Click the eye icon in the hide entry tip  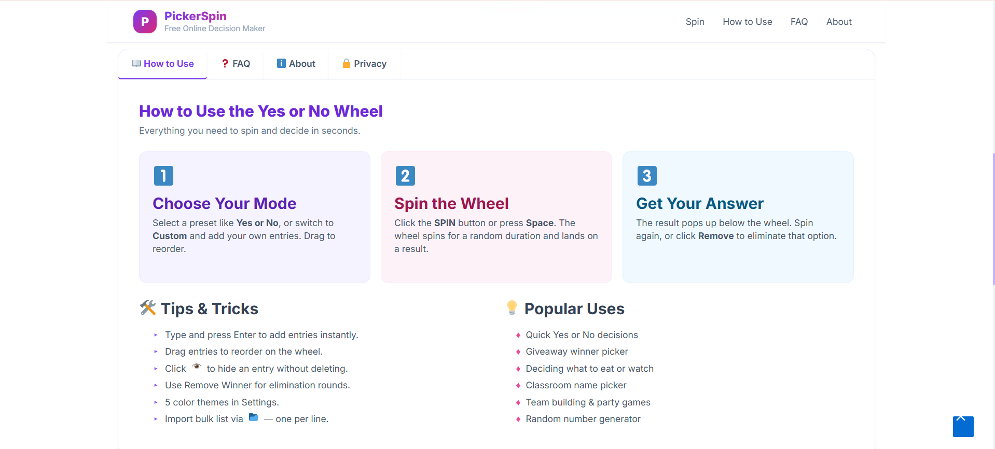(197, 367)
